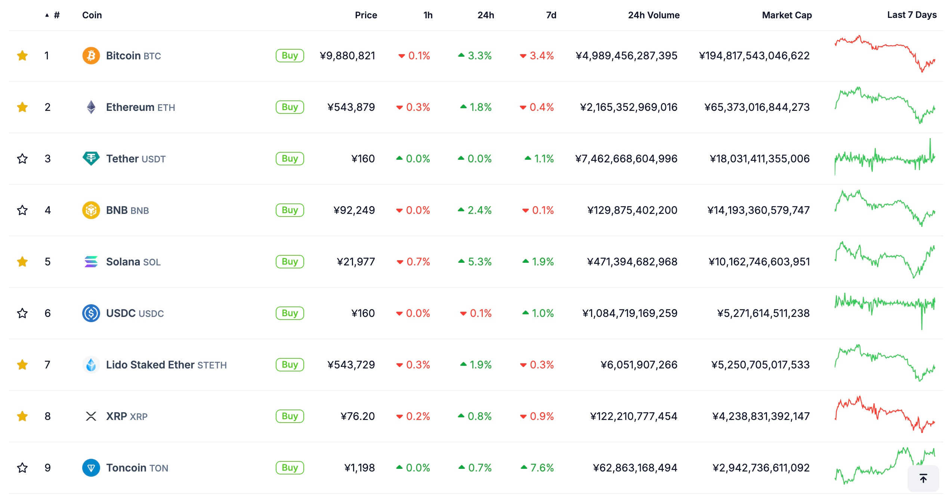Click the Buy button for Bitcoin
This screenshot has height=495, width=952.
290,56
